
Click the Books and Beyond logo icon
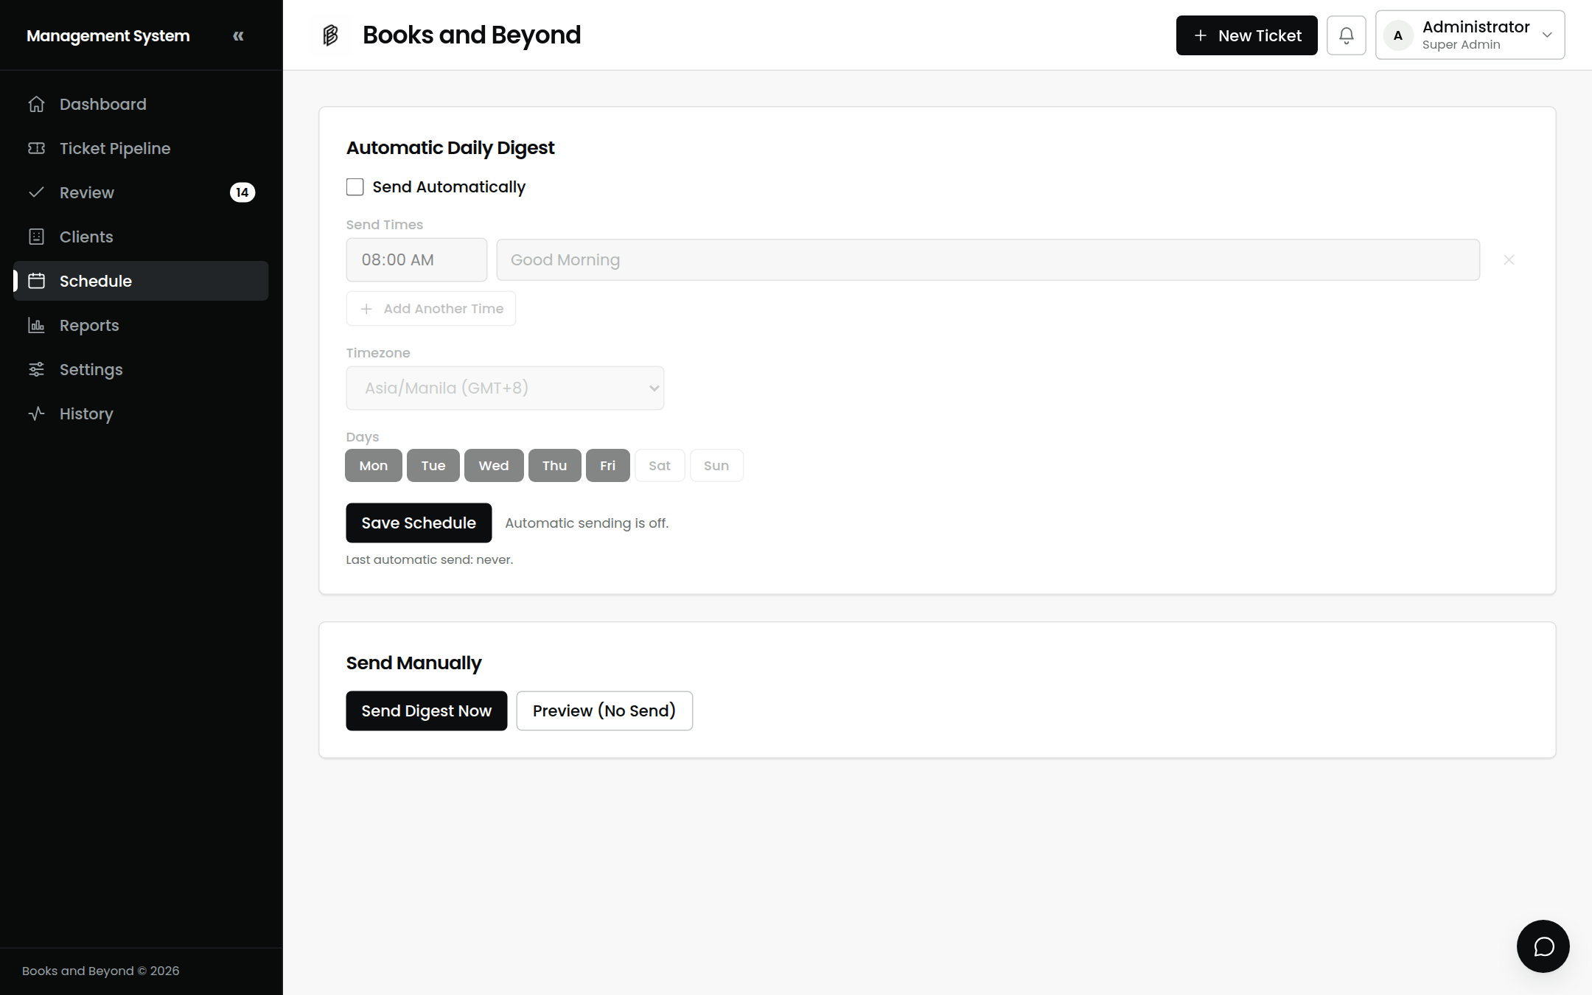(x=330, y=35)
